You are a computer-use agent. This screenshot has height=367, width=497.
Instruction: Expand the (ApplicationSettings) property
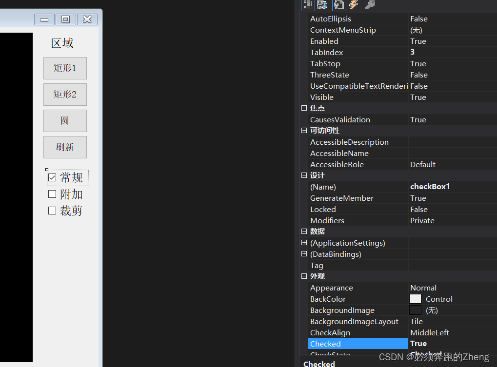304,243
